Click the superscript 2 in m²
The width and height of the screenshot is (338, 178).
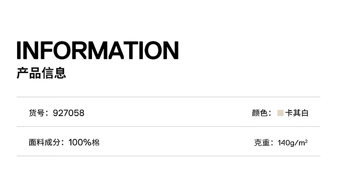tap(306, 140)
